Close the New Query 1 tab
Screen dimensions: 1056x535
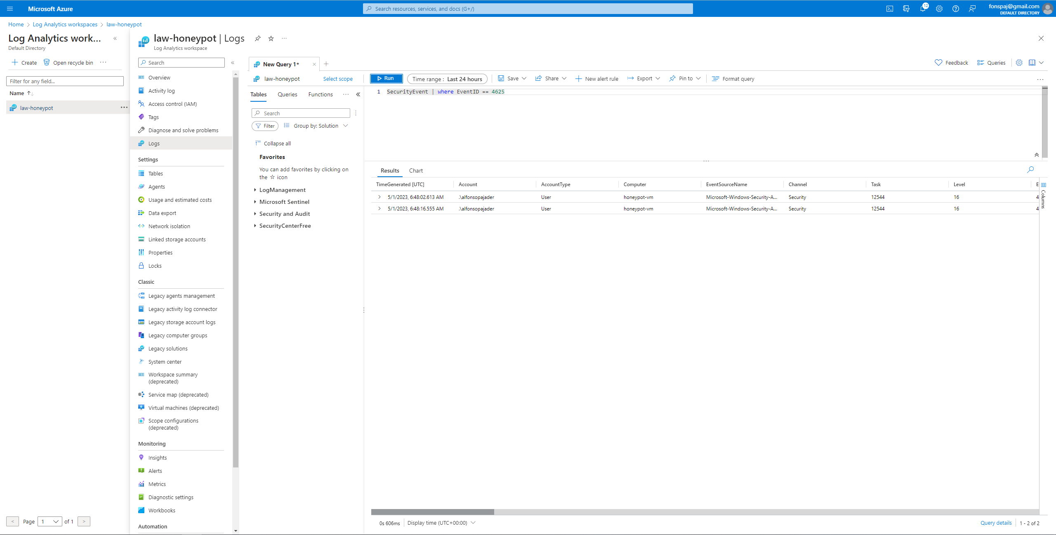tap(314, 64)
